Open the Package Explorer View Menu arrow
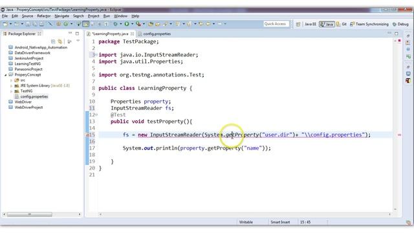Viewport: 414px width, 233px height. coord(78,41)
